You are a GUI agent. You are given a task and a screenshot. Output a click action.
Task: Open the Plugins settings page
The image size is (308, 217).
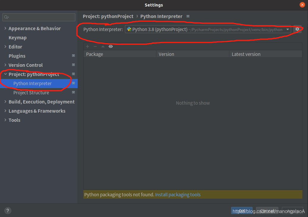click(17, 56)
